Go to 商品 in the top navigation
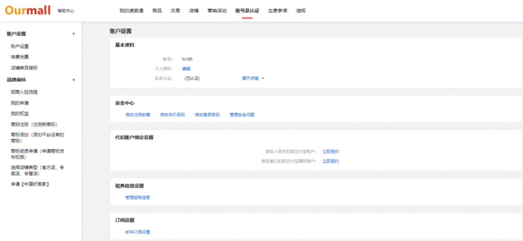Image resolution: width=523 pixels, height=241 pixels. point(157,11)
